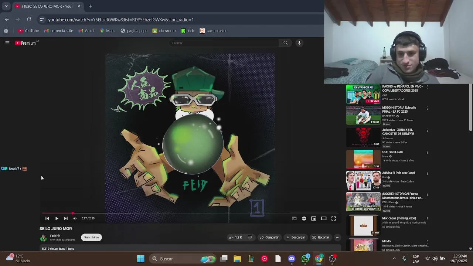Open the Chrome apps grid icon
Viewport: 473px width, 266px height.
coord(6,31)
